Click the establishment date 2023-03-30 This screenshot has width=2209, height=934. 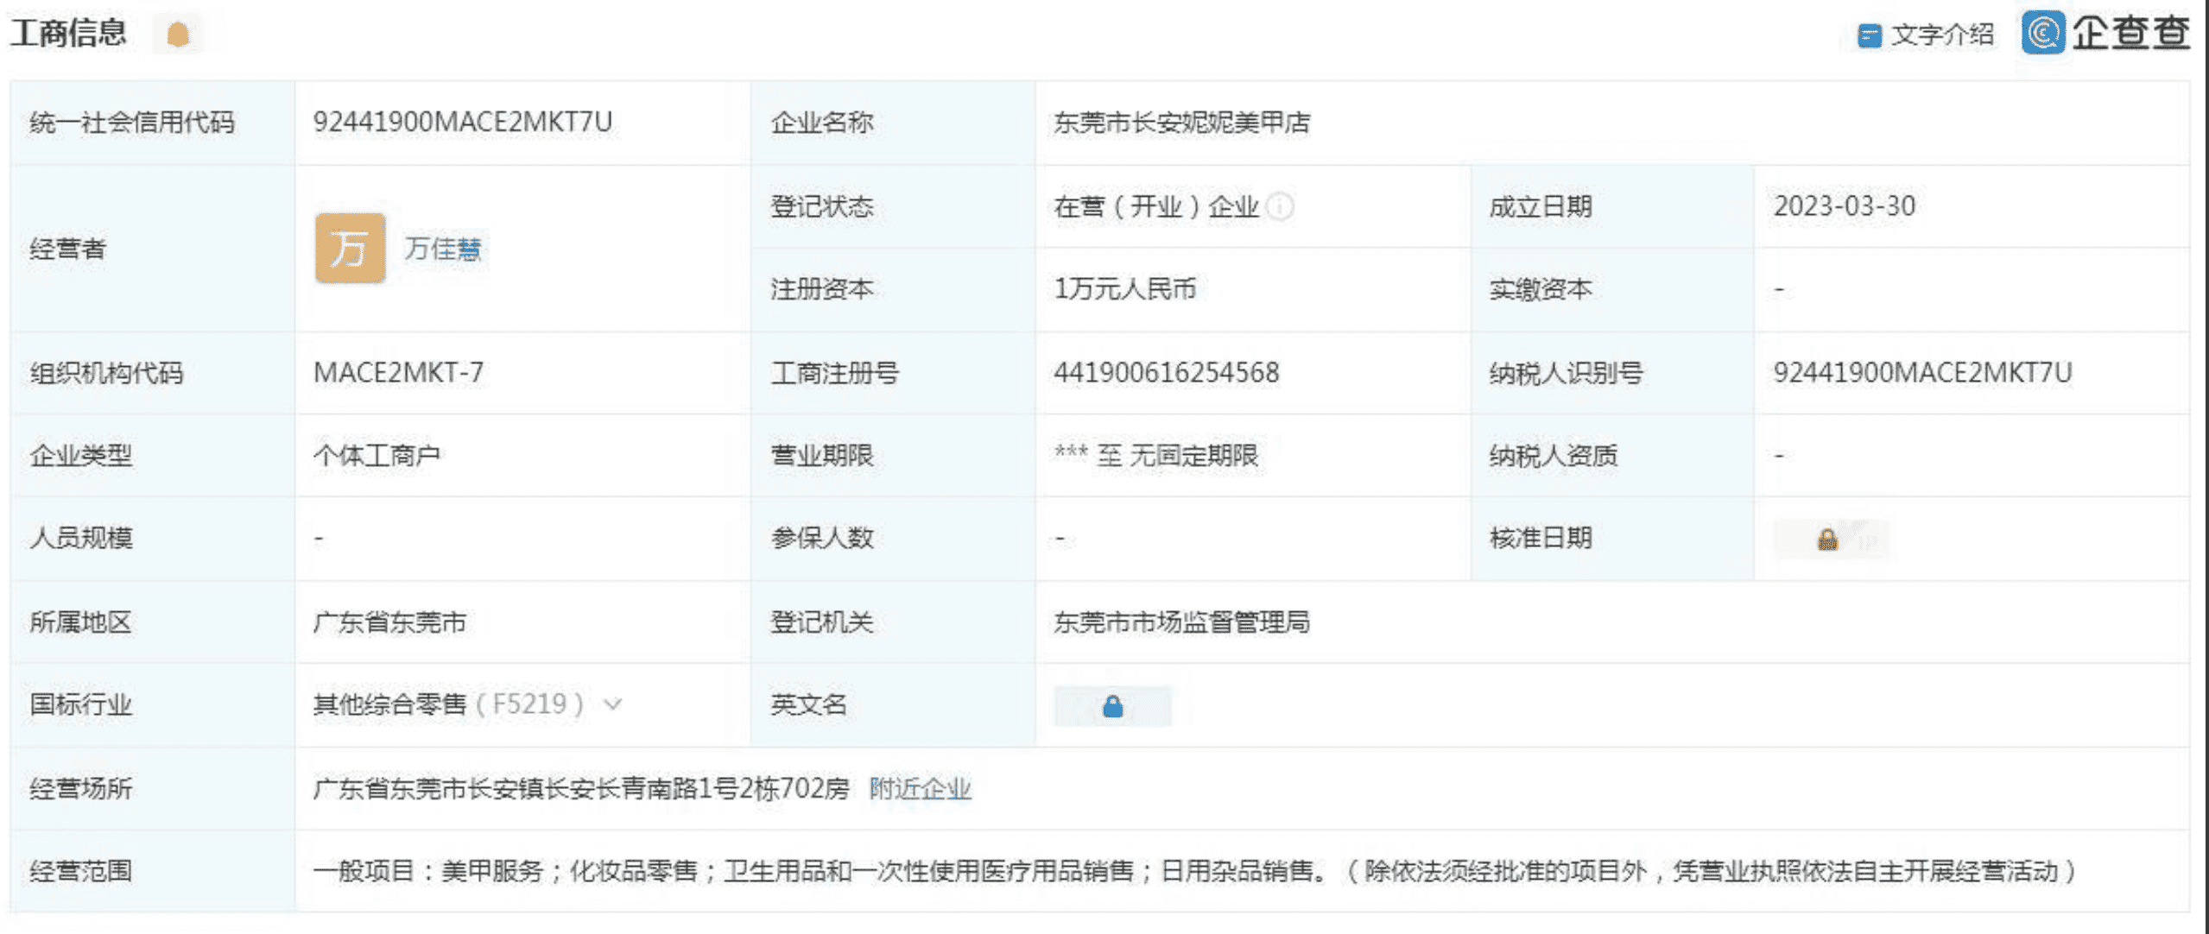point(1844,206)
